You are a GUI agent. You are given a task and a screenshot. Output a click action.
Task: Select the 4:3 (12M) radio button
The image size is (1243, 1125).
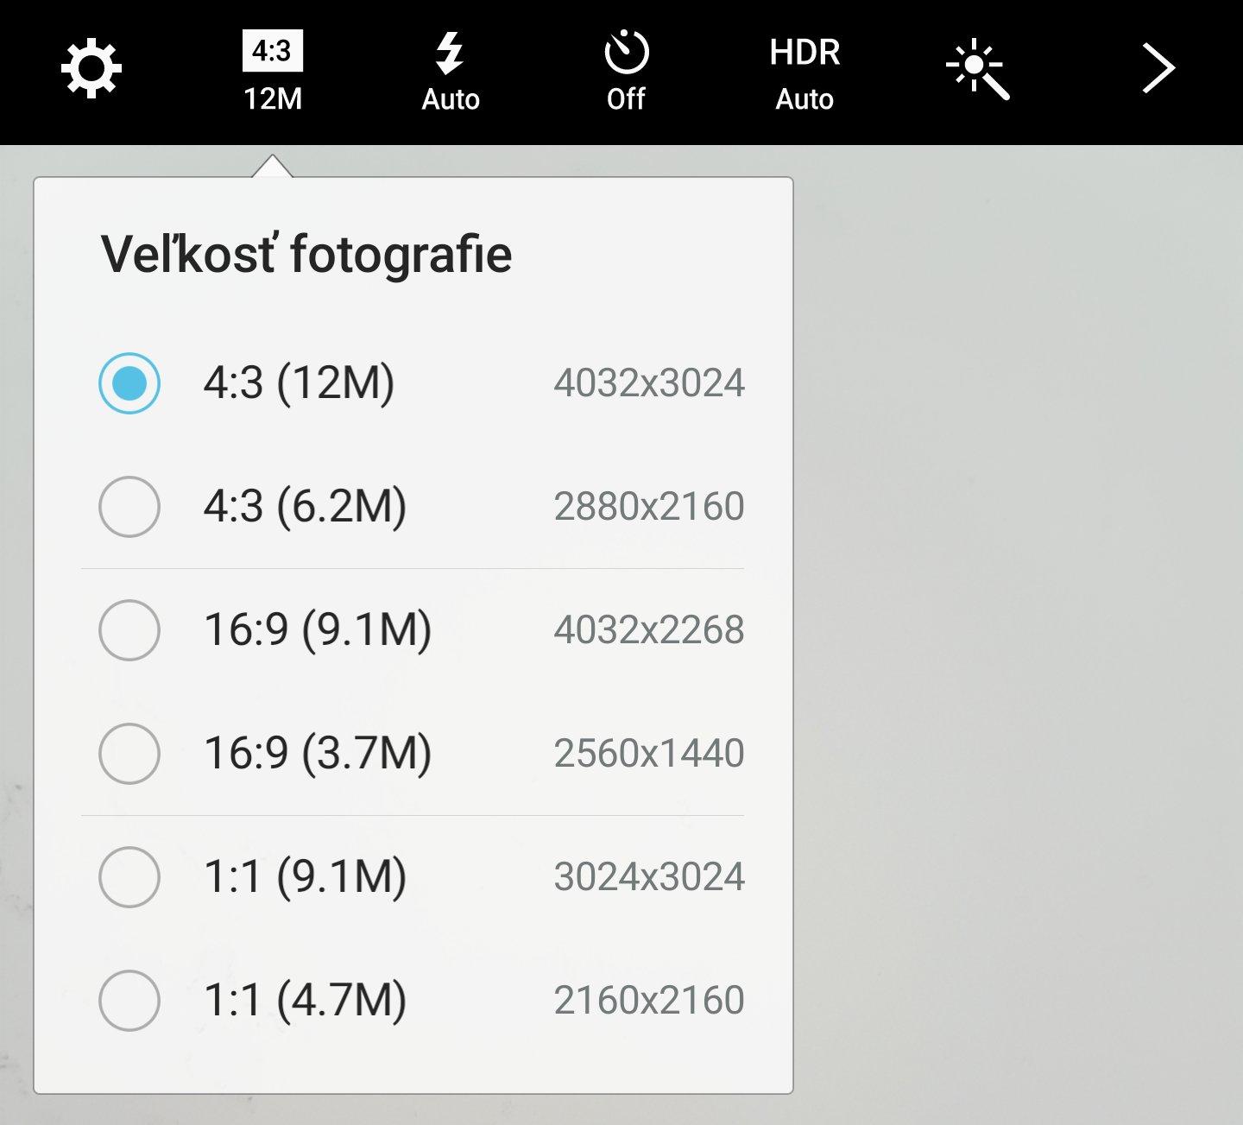[129, 382]
